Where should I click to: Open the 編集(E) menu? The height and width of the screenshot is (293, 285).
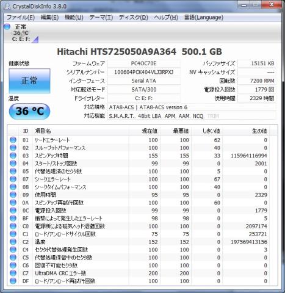pyautogui.click(x=49, y=18)
